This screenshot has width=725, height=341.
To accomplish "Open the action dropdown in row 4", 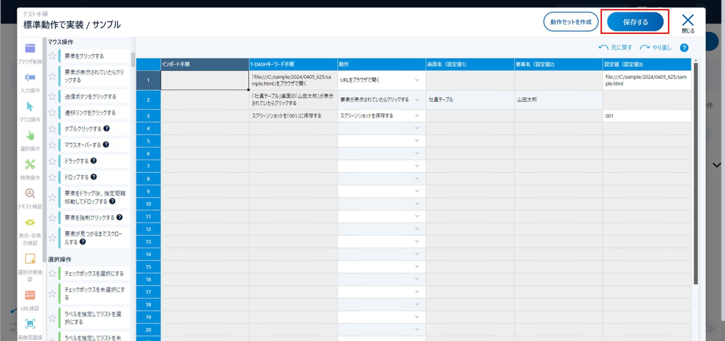I will tap(417, 128).
